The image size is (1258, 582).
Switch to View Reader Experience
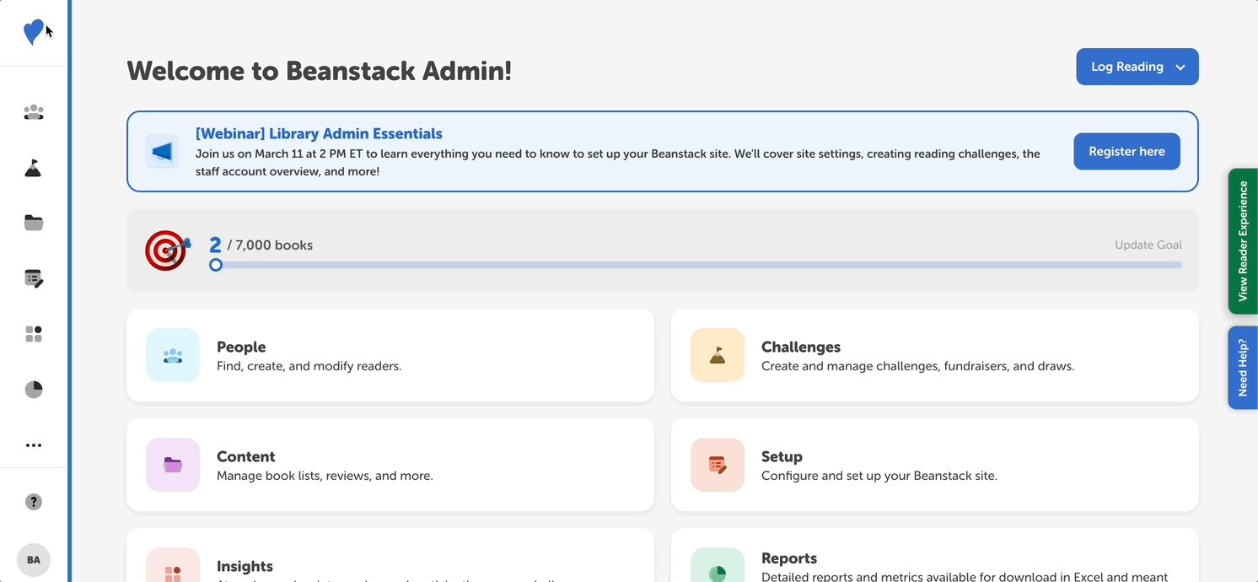1243,242
